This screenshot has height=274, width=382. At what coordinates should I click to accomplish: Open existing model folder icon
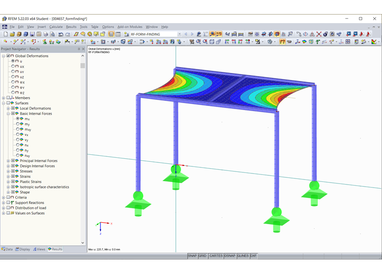coord(12,34)
